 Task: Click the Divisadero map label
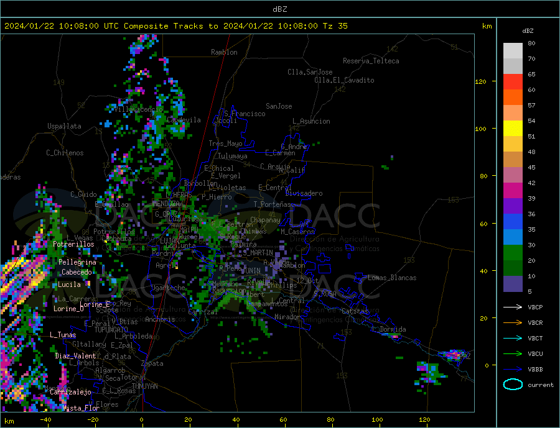pyautogui.click(x=304, y=193)
